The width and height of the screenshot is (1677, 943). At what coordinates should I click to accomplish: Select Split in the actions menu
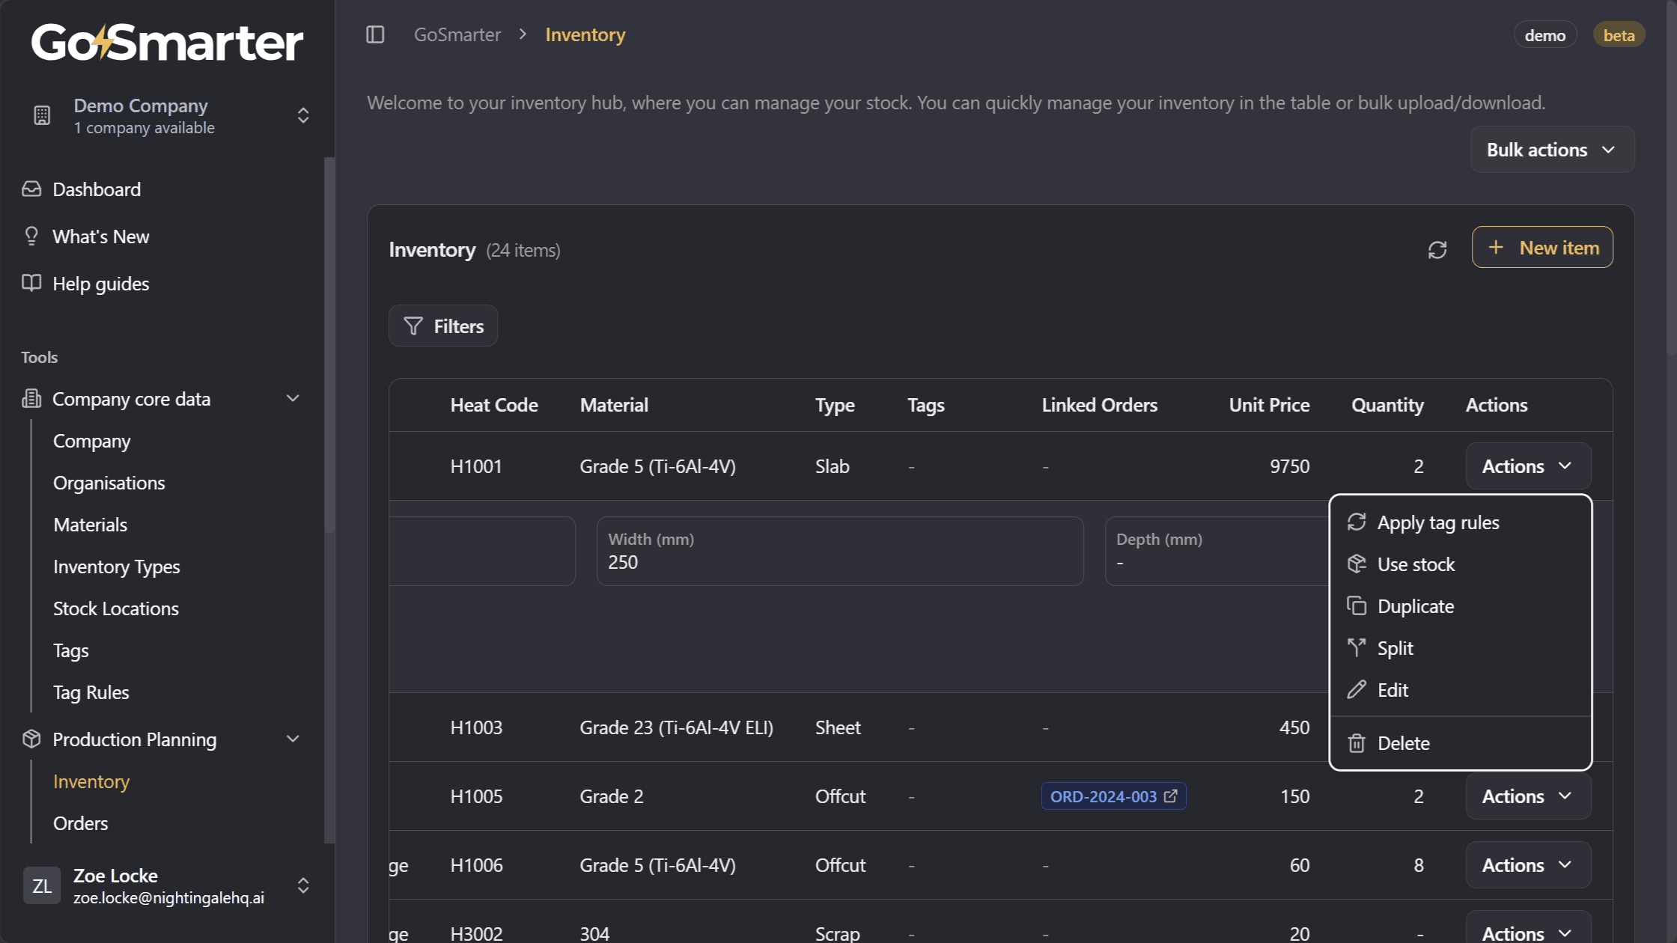pos(1460,647)
